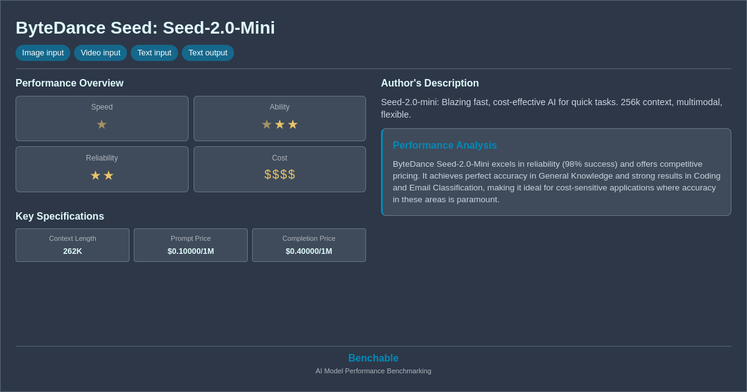
Task: Click the Completion Price $0.40000/1M value
Action: tap(309, 251)
